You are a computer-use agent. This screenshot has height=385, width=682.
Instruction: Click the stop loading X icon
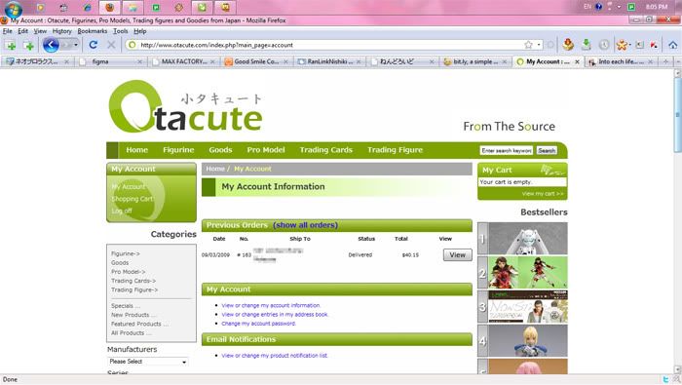point(111,45)
